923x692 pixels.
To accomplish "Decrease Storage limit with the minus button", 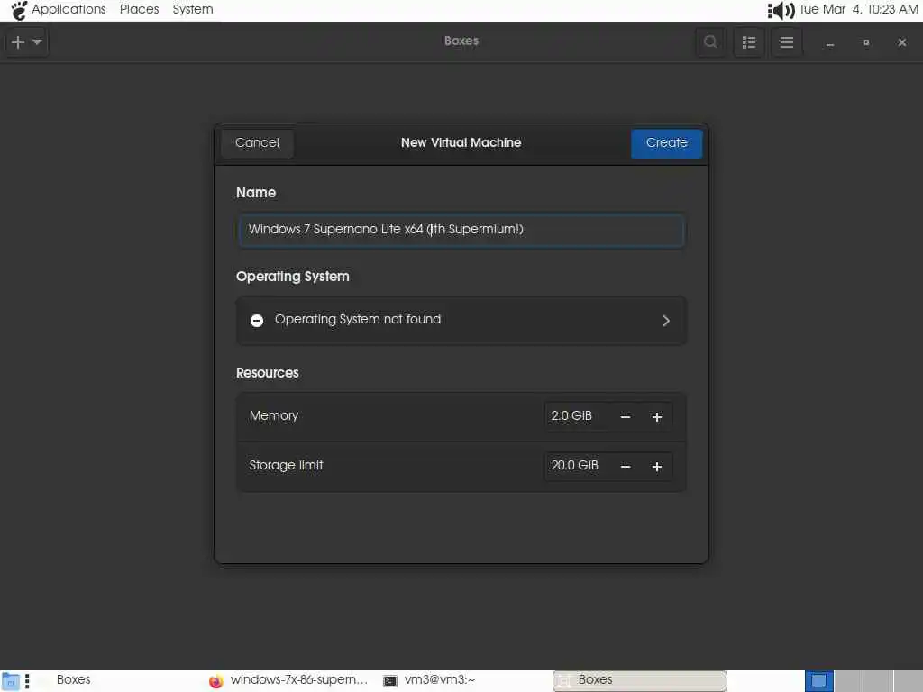I will [x=626, y=466].
